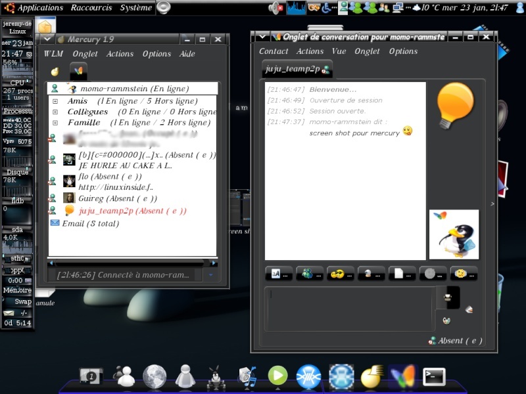This screenshot has width=526, height=394.
Task: Click the accessibility wheelchair icon in panel
Action: pyautogui.click(x=326, y=7)
